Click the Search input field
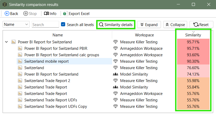 45,25
